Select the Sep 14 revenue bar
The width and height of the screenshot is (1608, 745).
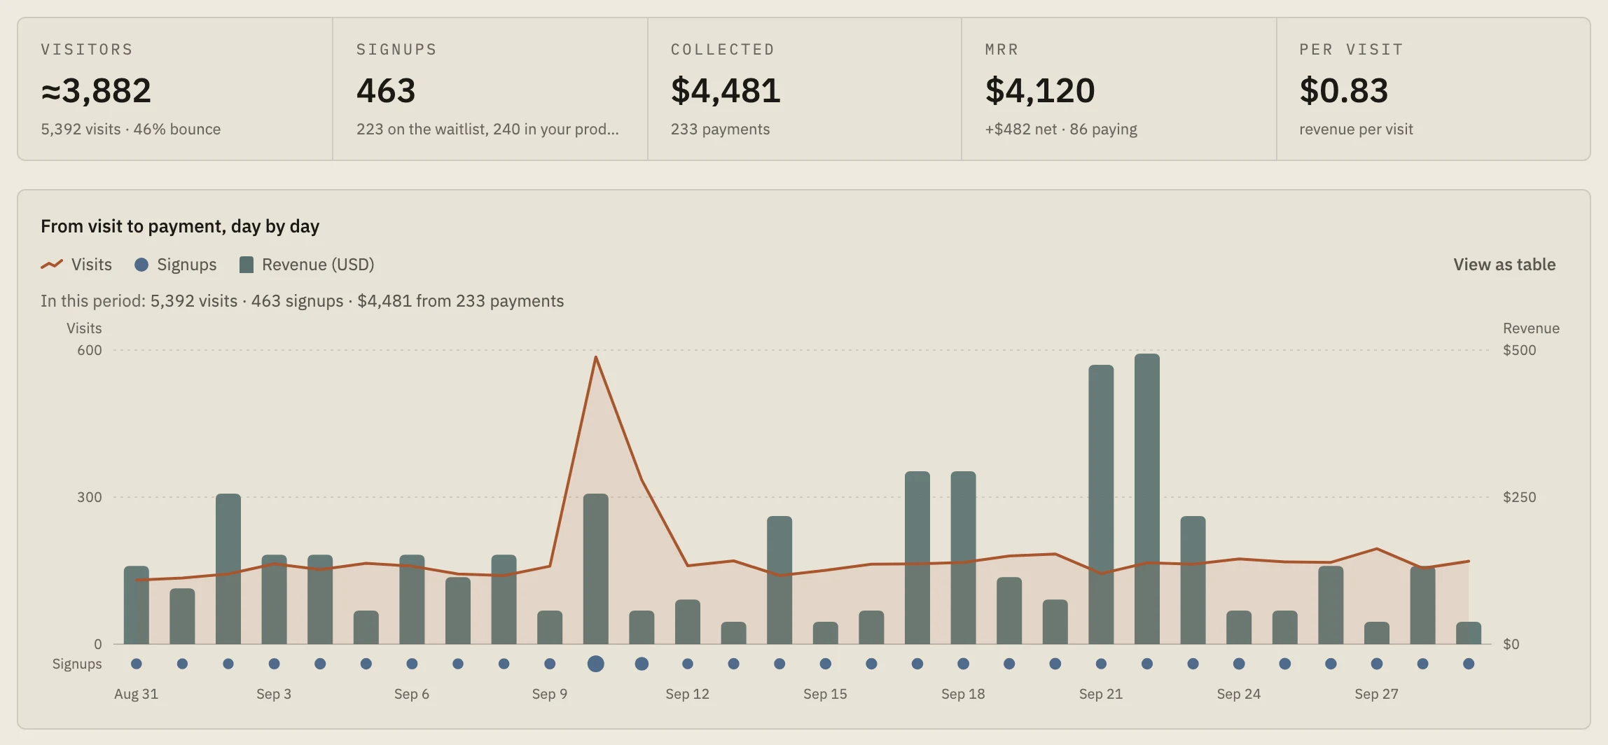779,580
